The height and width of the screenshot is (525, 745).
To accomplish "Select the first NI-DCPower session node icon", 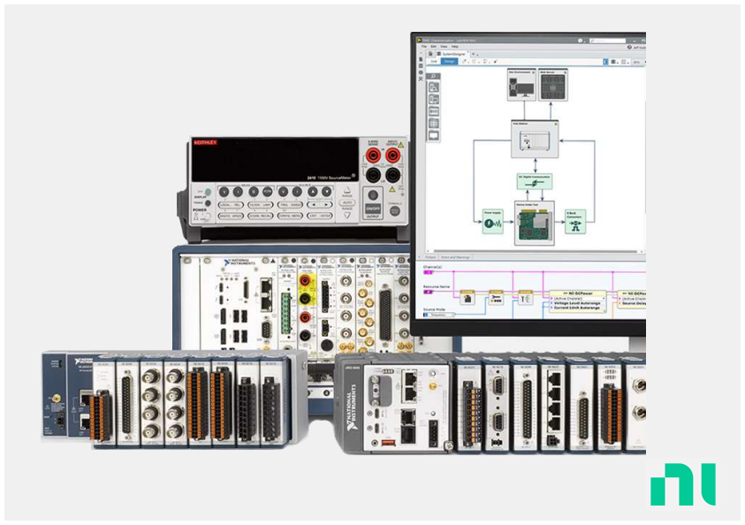I will coord(467,298).
